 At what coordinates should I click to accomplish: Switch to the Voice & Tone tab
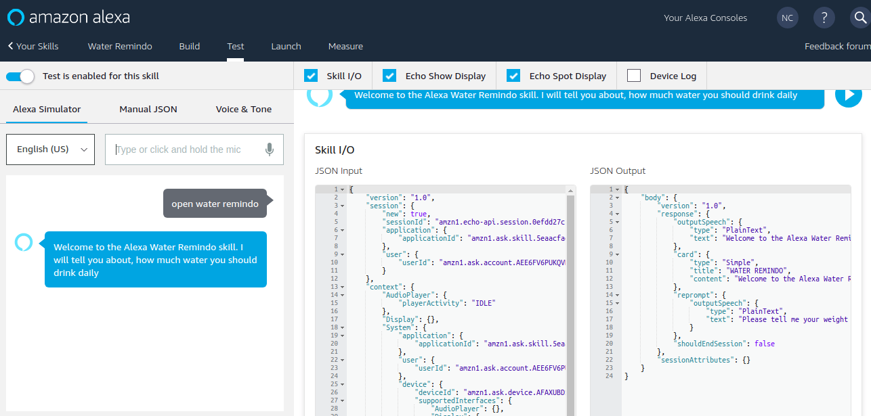coord(244,110)
